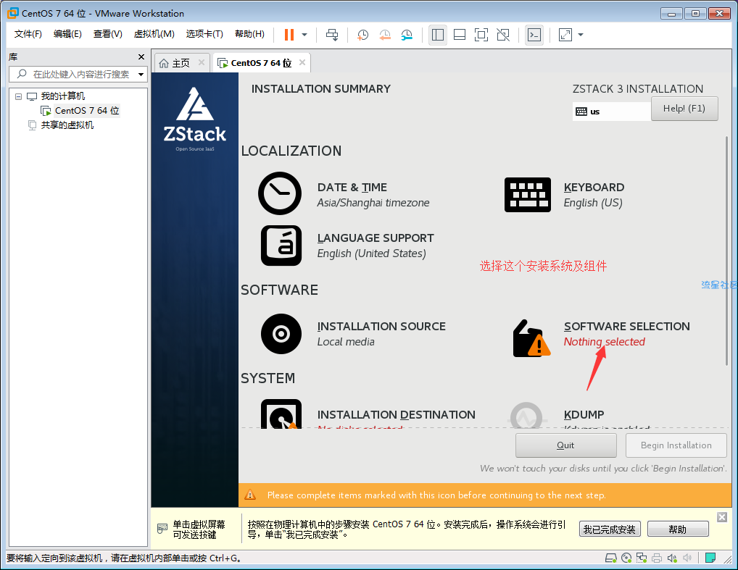This screenshot has width=738, height=570.
Task: Close the 库 library panel
Action: [x=141, y=57]
